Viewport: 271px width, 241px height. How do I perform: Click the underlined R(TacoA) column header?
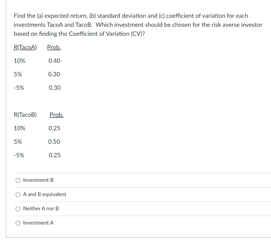pos(25,47)
